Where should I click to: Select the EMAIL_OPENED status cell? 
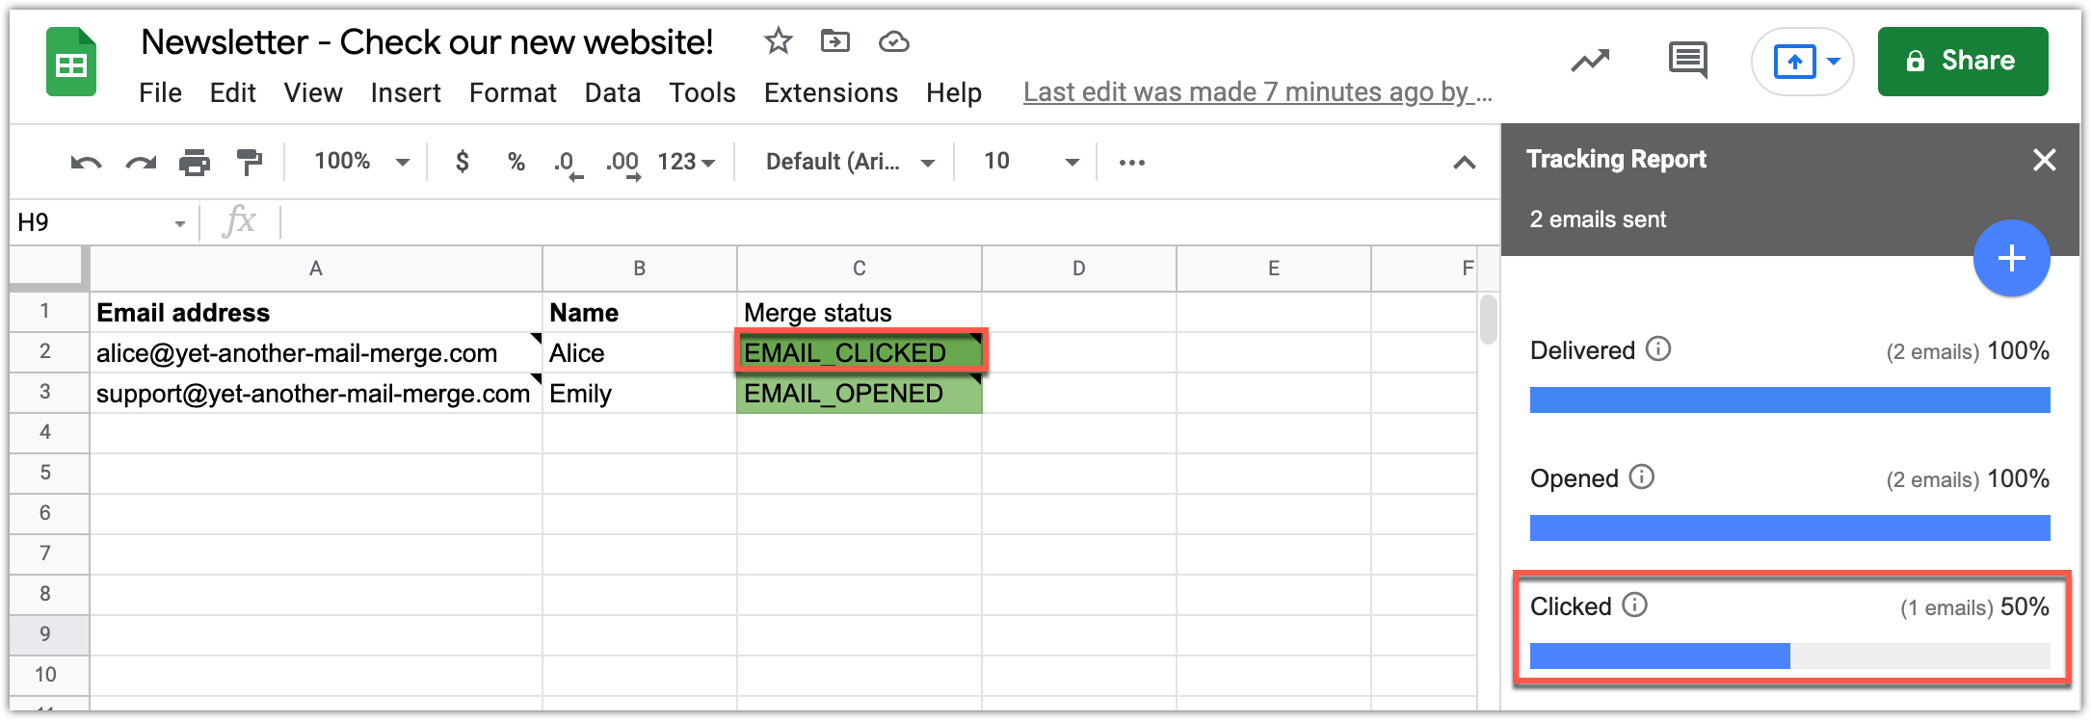click(x=859, y=394)
